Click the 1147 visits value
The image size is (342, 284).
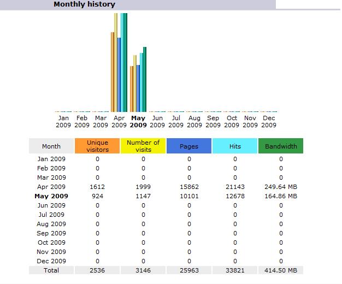(x=143, y=196)
